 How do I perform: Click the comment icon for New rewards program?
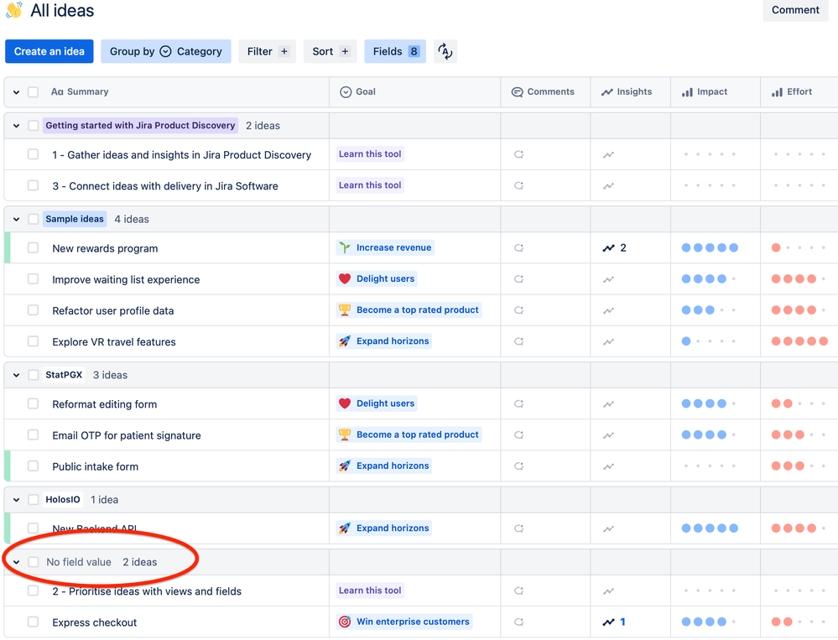pos(518,248)
